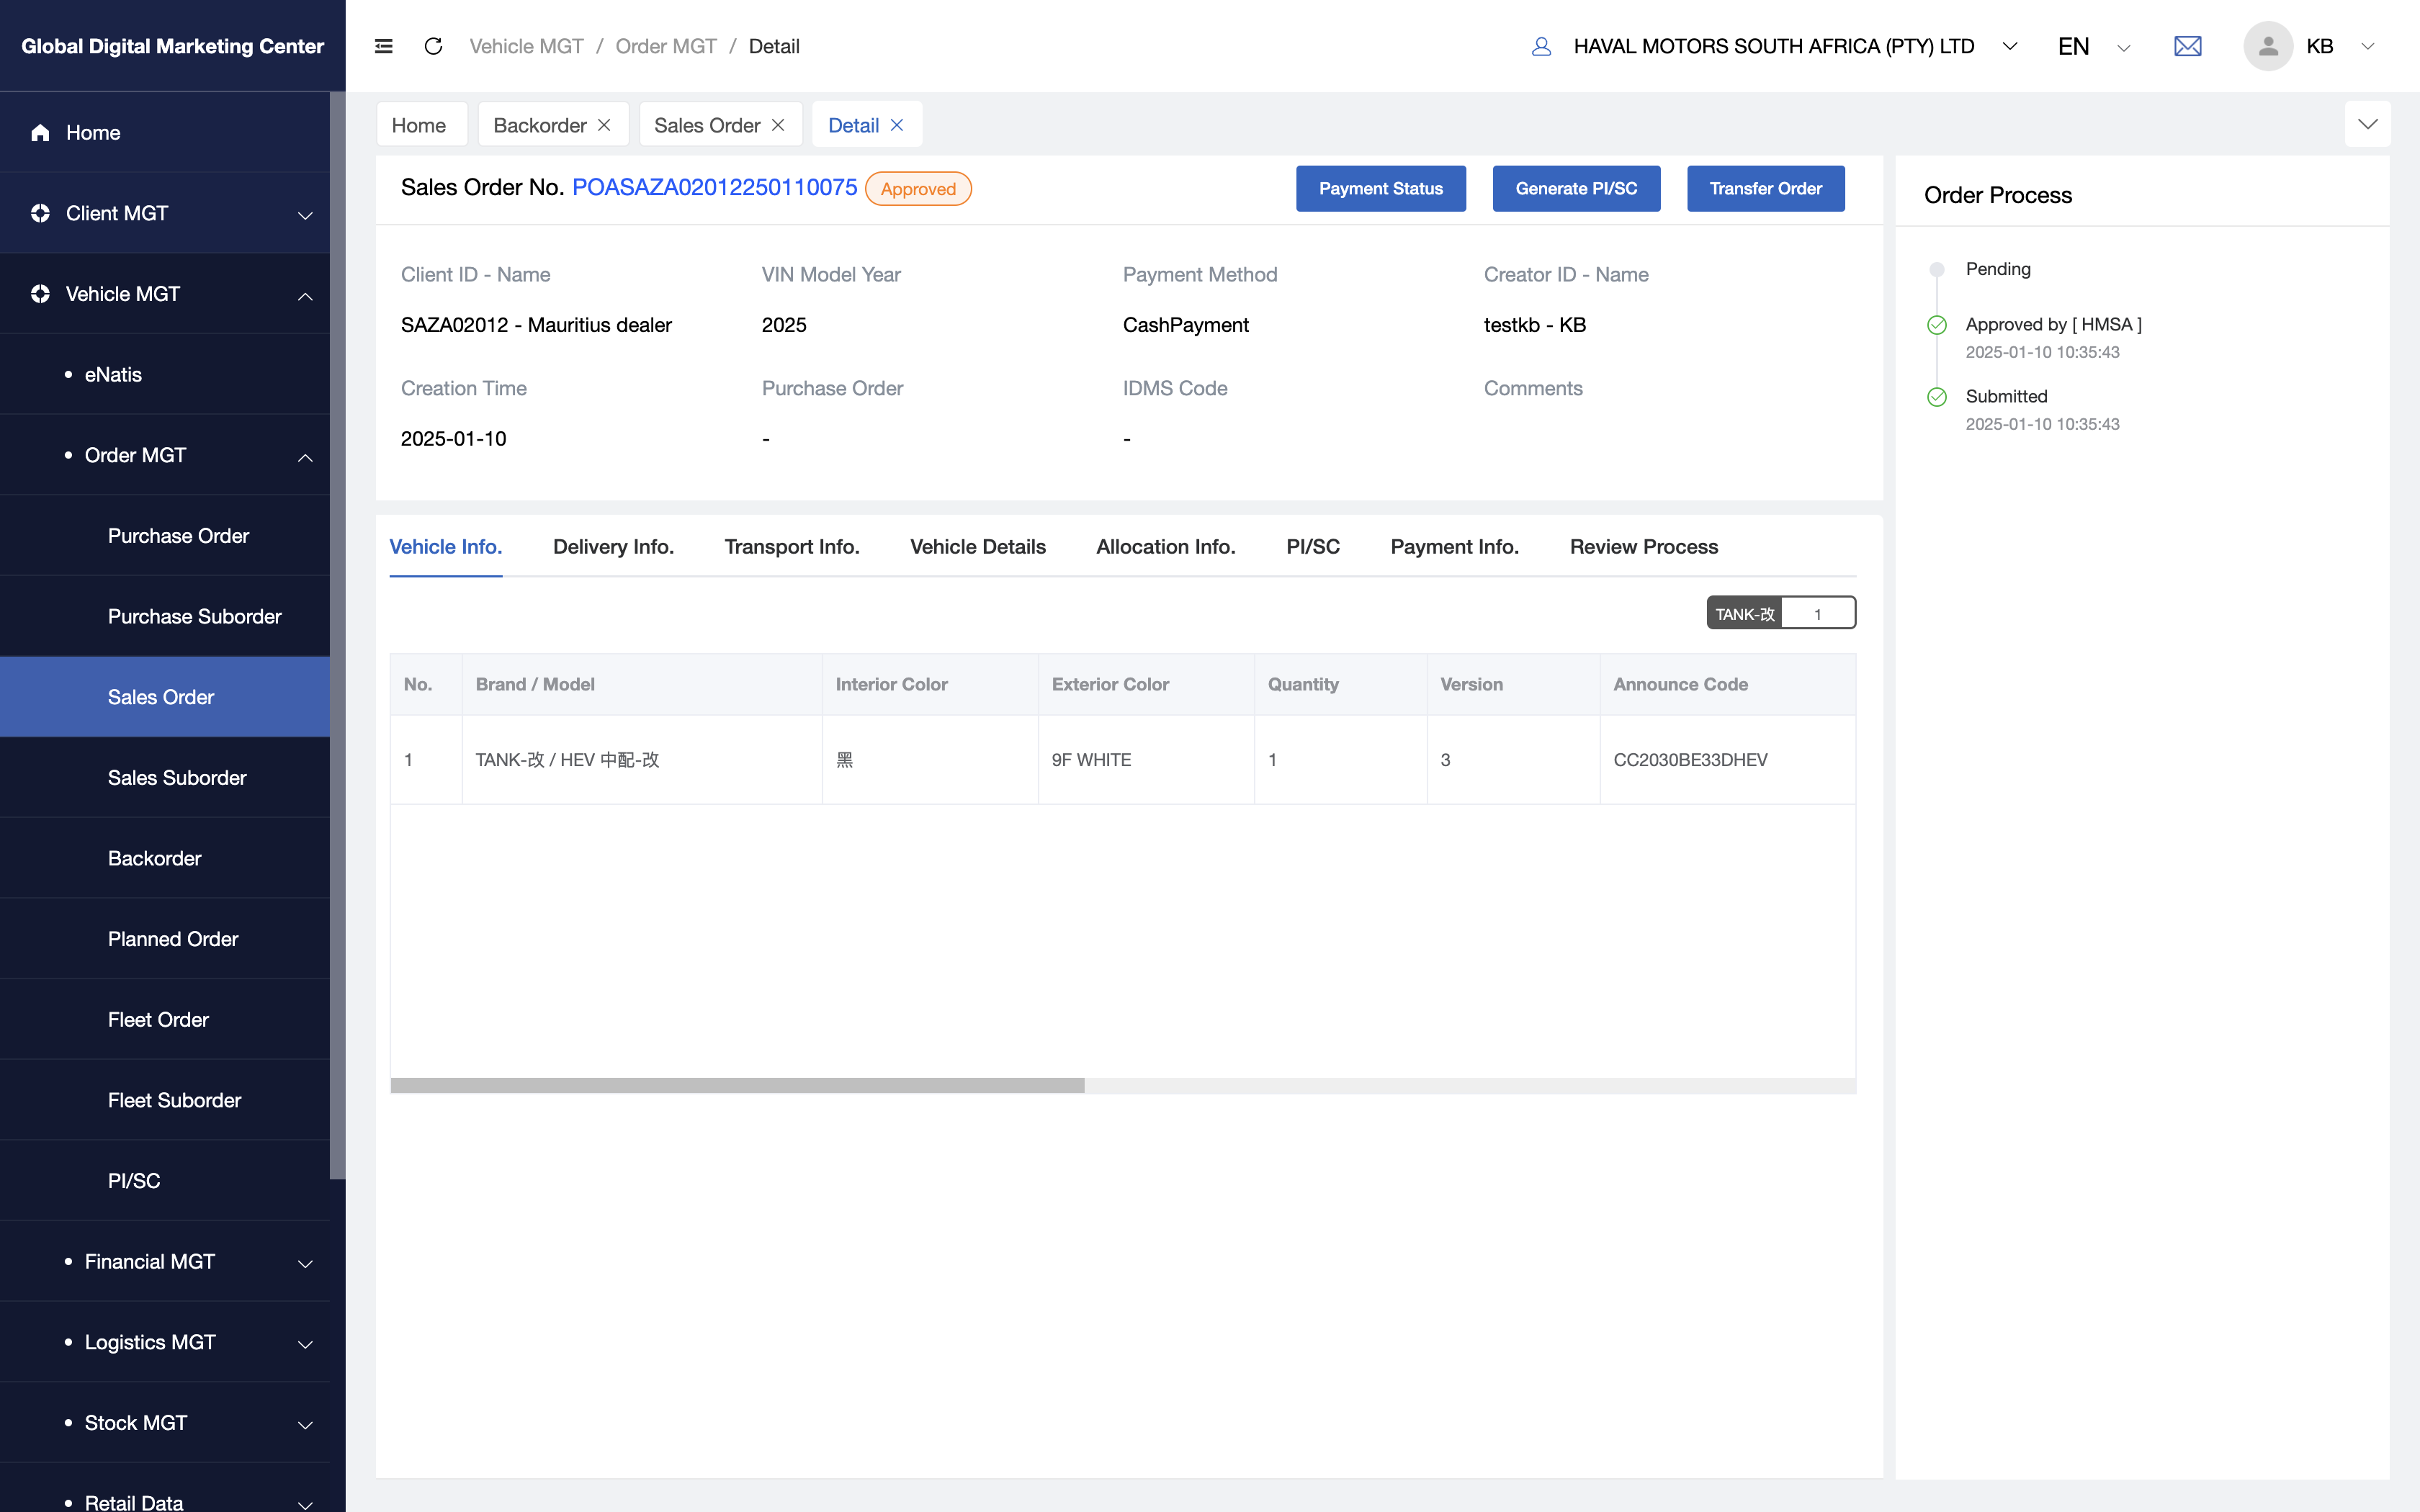Click the KB user avatar
The width and height of the screenshot is (2420, 1512).
(2267, 46)
